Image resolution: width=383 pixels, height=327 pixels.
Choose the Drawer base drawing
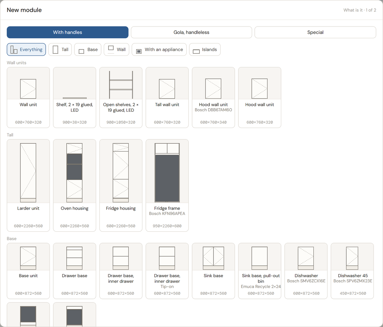[74, 258]
